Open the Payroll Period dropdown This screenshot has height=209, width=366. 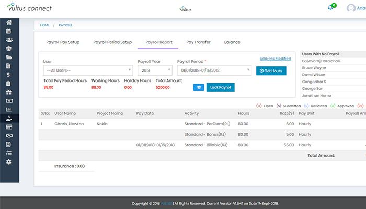tap(214, 71)
